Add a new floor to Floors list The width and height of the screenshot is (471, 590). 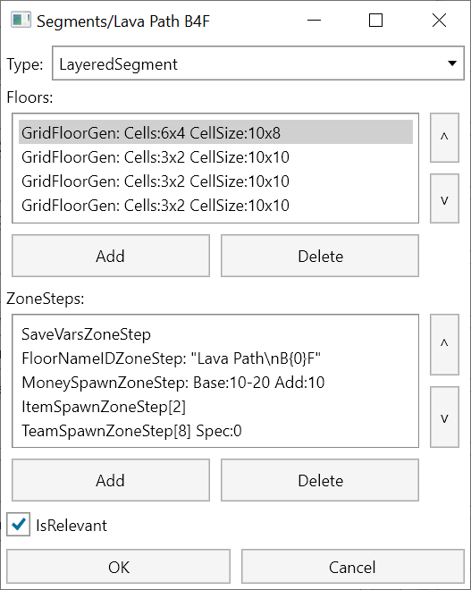pyautogui.click(x=111, y=256)
